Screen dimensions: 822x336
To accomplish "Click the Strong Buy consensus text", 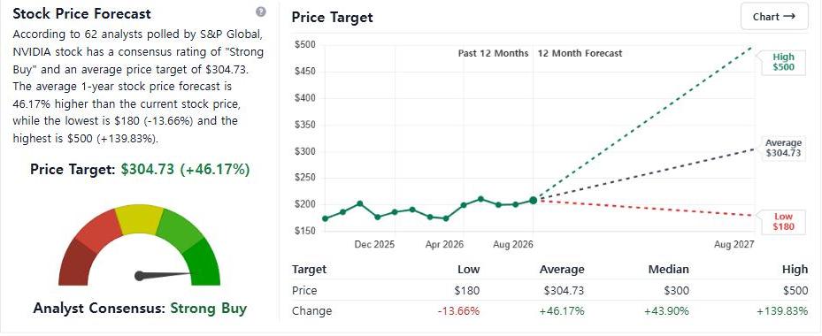I will click(208, 309).
